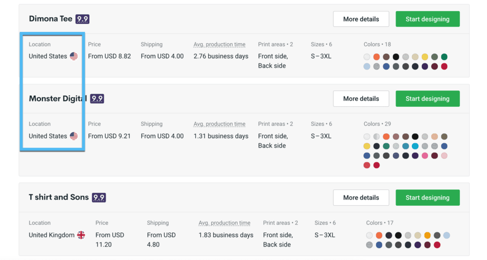Select the first yellow swatch in Monster Digital colors
487x260 pixels.
(x=367, y=146)
